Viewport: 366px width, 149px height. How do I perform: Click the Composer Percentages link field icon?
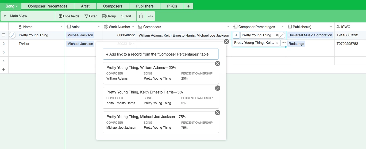(236, 27)
